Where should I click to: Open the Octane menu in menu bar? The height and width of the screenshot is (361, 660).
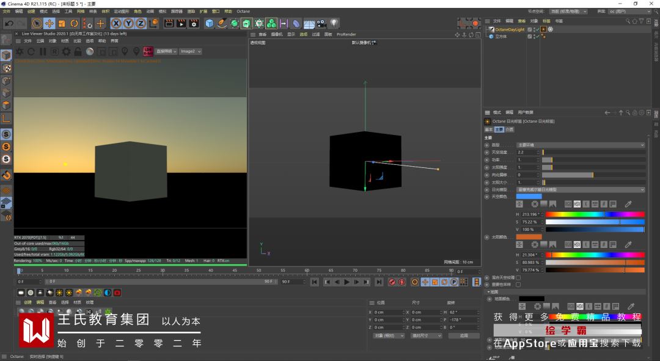point(243,12)
